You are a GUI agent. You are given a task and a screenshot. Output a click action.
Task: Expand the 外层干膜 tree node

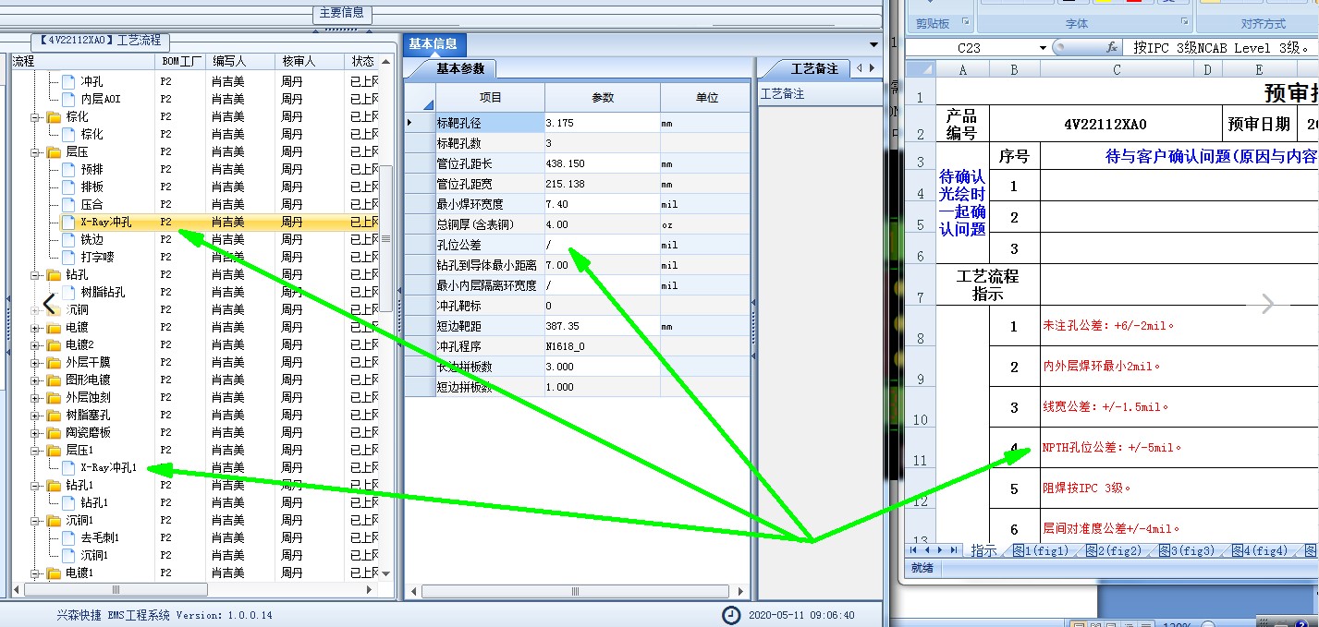point(36,363)
